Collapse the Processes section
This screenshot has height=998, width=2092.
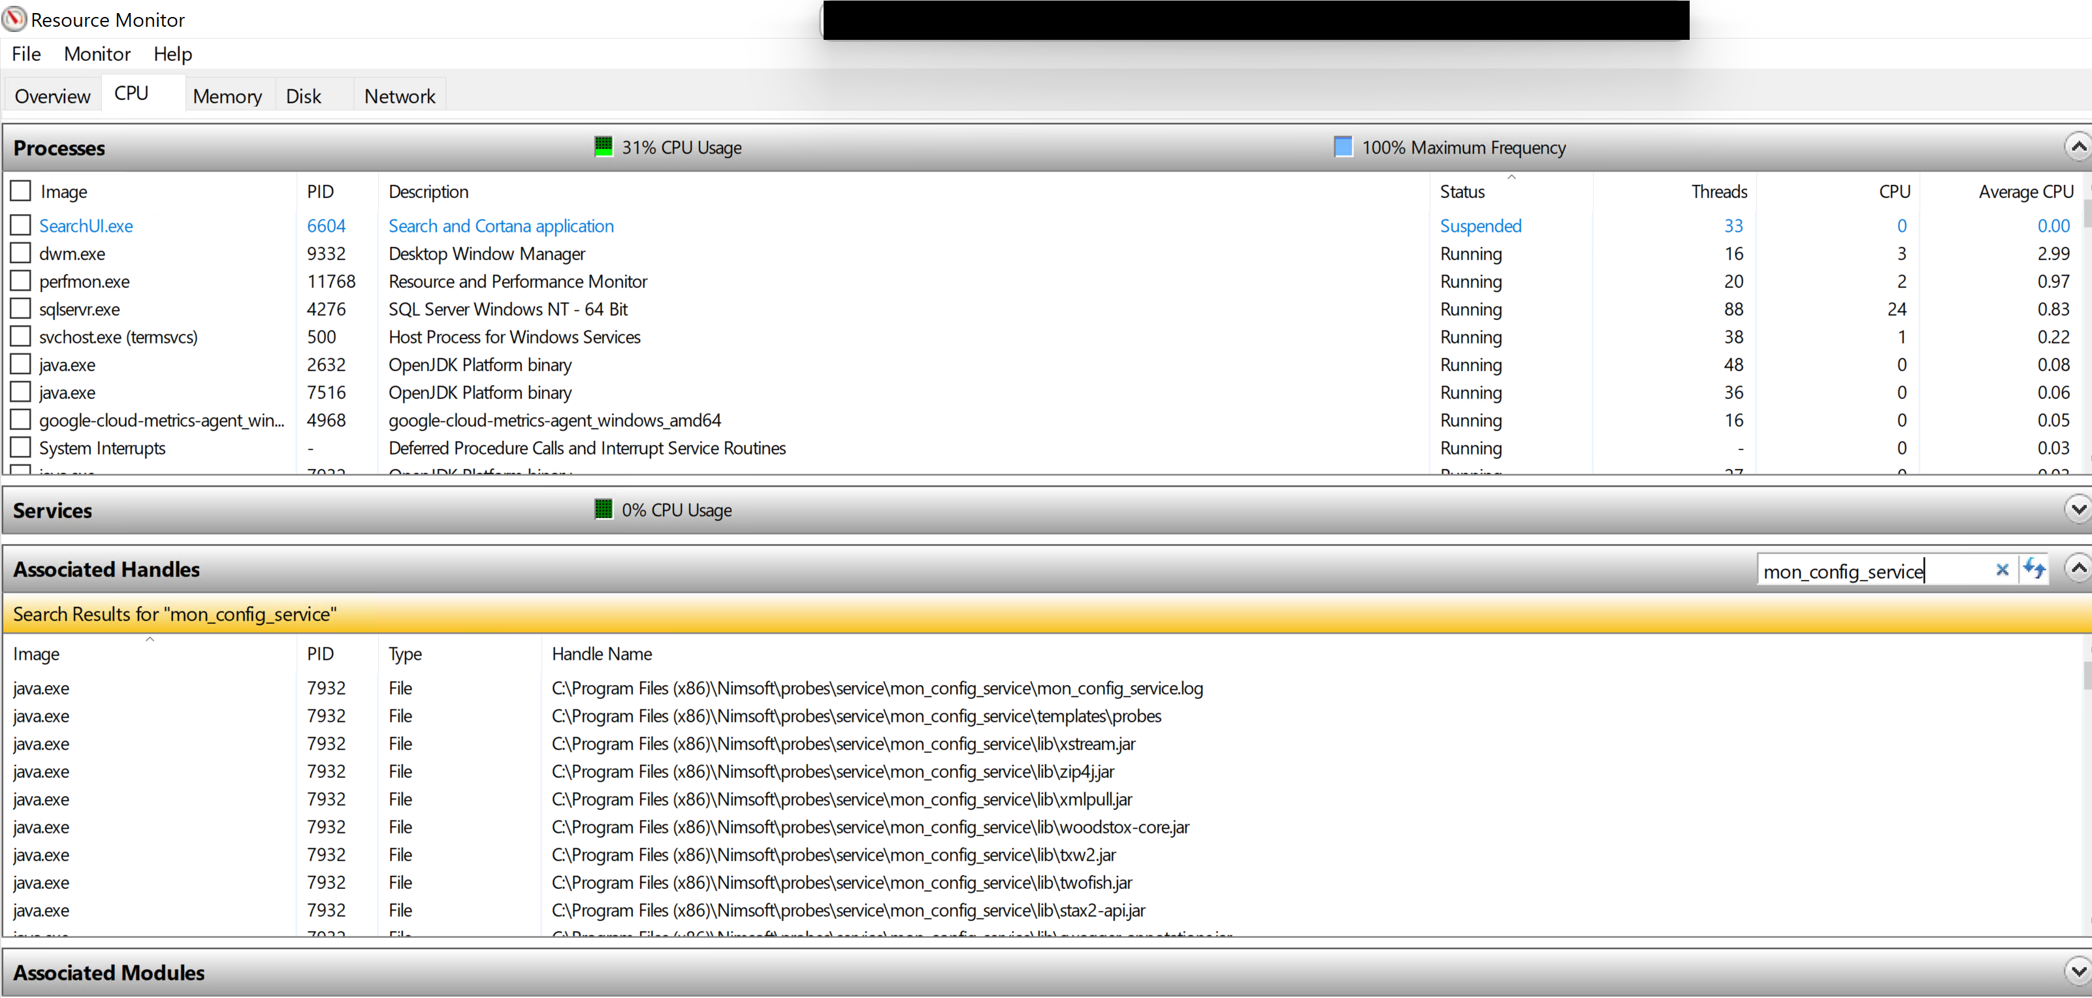click(x=2078, y=147)
